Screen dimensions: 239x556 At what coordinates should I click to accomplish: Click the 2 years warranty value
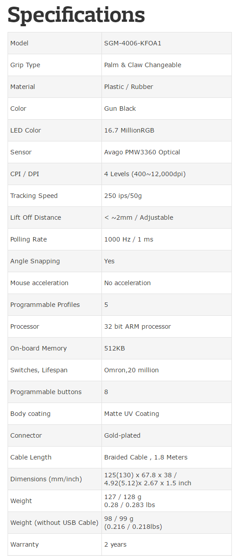click(115, 544)
